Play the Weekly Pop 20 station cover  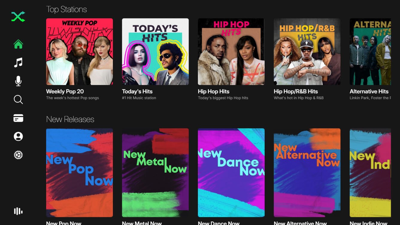pos(79,52)
